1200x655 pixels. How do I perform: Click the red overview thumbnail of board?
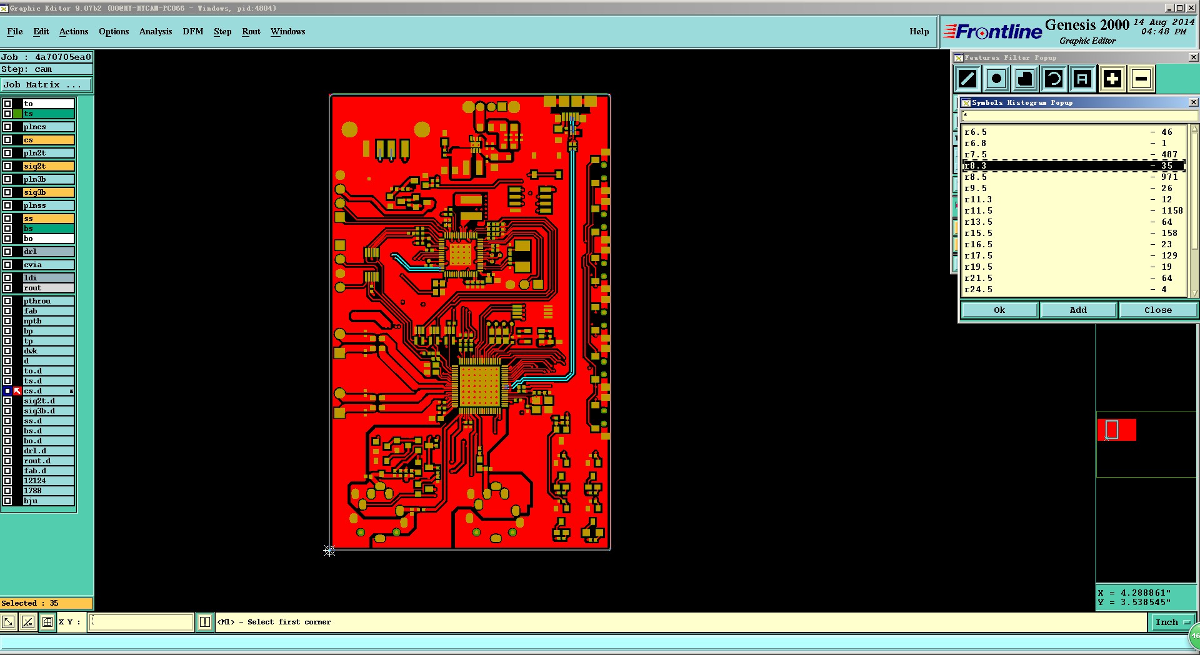pos(1117,430)
